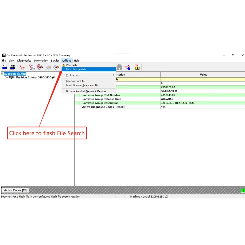Image resolution: width=245 pixels, height=245 pixels.
Task: Expand the Preferences submenu arrow
Action: coord(114,75)
